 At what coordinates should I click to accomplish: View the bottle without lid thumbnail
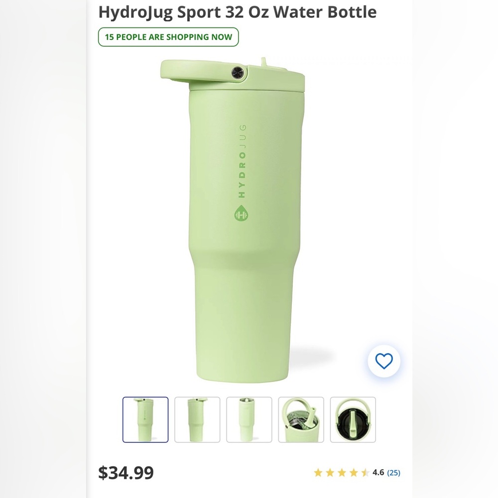pos(249,419)
